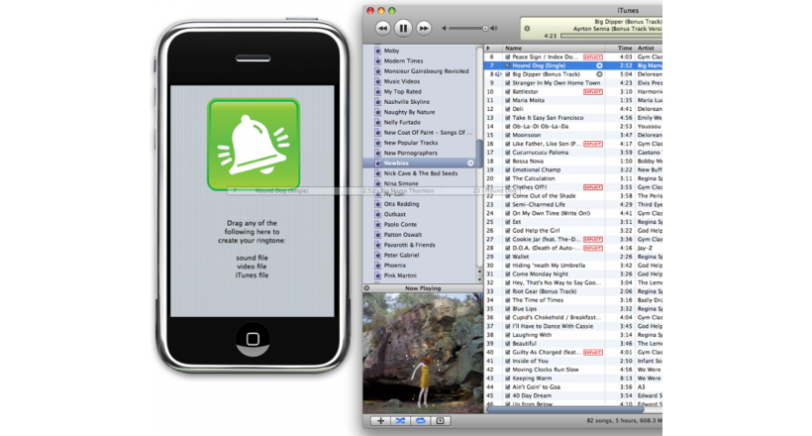The image size is (812, 436).
Task: Select the Patton Oswalt playlist icon
Action: coord(377,235)
